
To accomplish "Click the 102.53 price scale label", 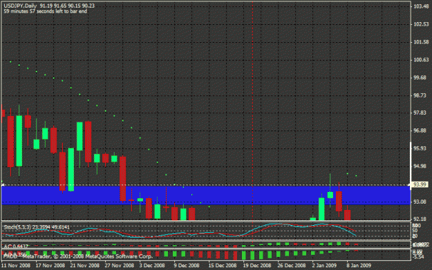I will (x=421, y=24).
